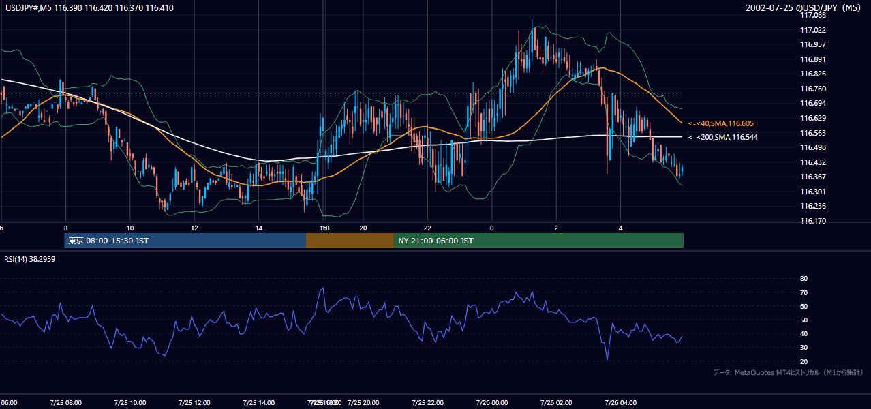Click hour label 10 under price chart

tap(130, 228)
